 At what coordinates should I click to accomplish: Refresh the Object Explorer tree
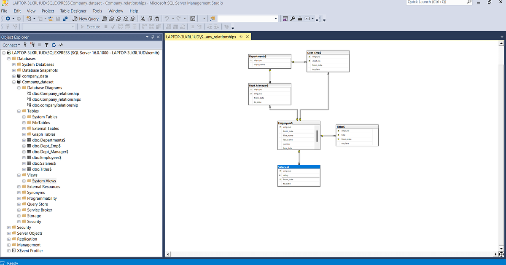click(x=54, y=45)
